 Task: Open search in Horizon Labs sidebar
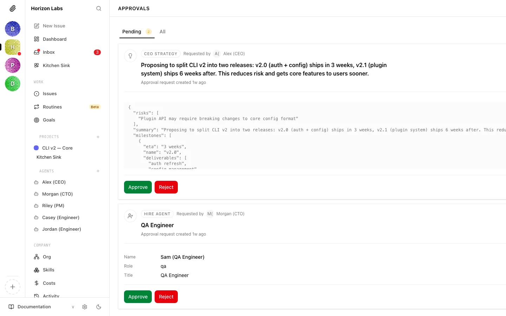point(99,8)
